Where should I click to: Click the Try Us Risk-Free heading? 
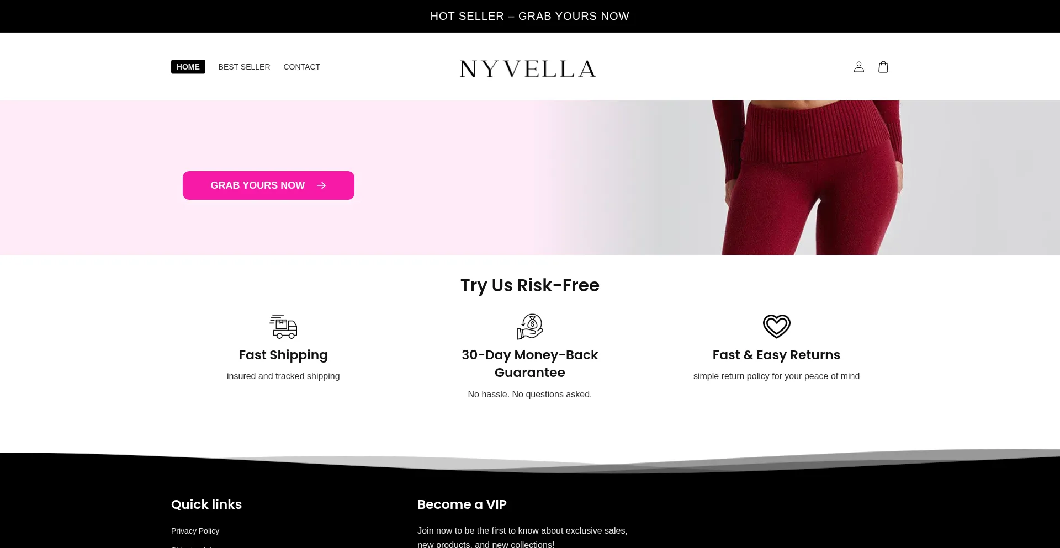pos(530,285)
